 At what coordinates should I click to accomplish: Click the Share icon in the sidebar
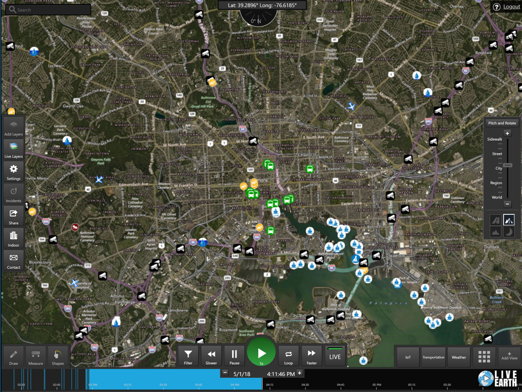tap(14, 216)
